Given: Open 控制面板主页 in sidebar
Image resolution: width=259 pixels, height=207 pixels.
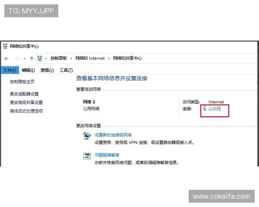Looking at the screenshot, I should [22, 82].
